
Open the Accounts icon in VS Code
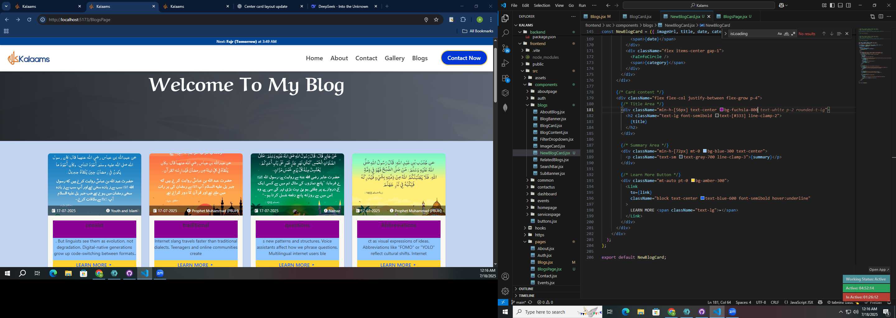505,276
